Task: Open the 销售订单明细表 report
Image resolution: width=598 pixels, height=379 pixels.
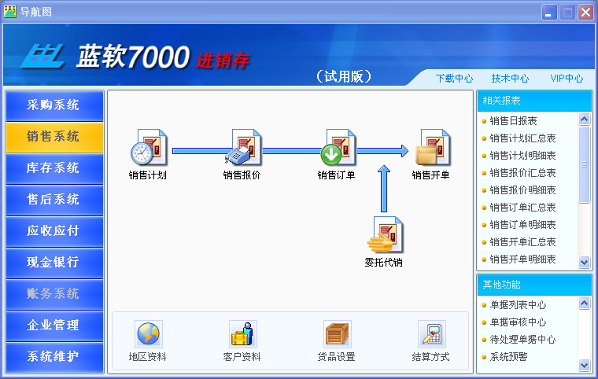Action: 522,225
